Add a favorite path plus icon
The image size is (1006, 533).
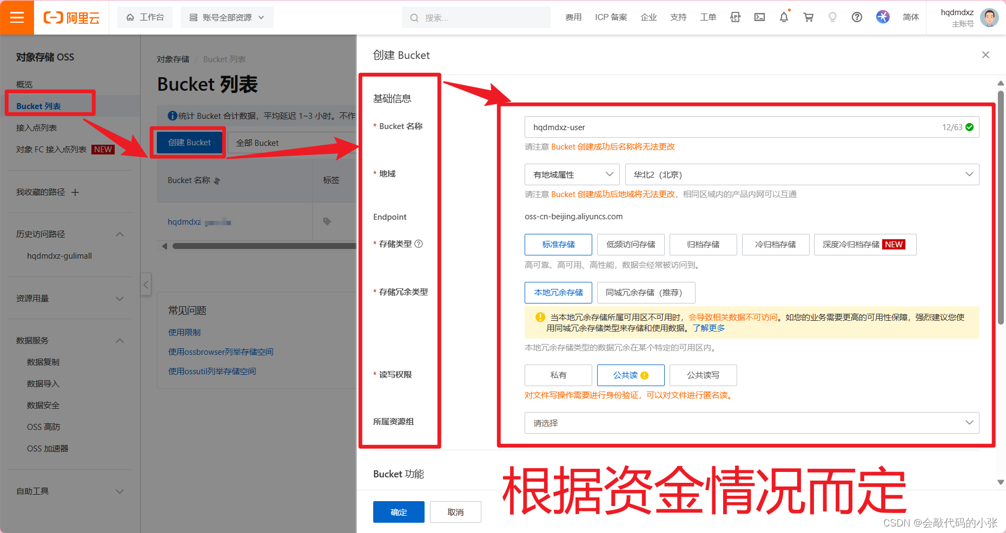click(x=75, y=192)
